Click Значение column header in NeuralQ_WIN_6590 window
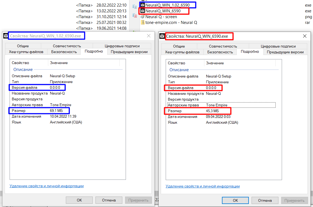 point(240,63)
